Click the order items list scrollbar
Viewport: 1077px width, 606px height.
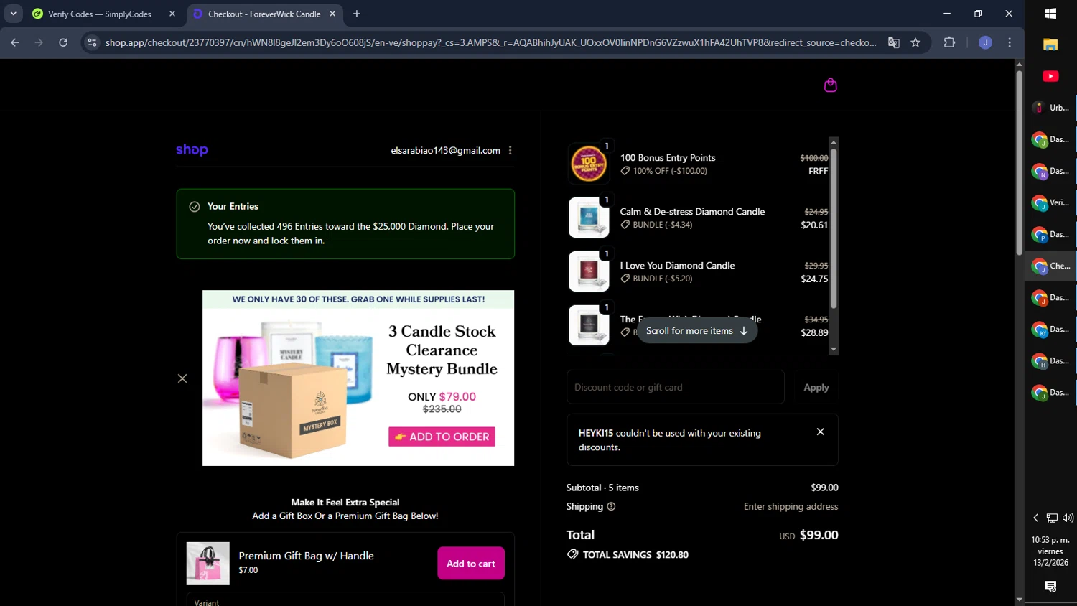click(833, 228)
